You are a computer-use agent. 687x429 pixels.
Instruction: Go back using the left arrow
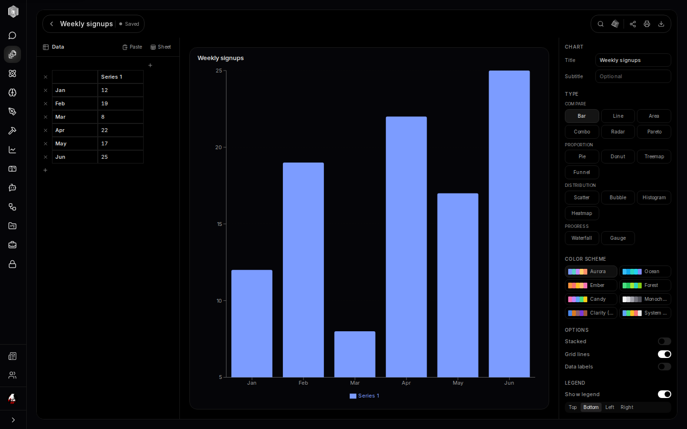pyautogui.click(x=52, y=24)
